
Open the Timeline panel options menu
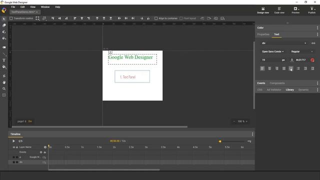click(x=252, y=134)
